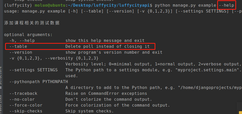
Task: Click the --pythonpath PYTHONPATH option
Action: 38,82
